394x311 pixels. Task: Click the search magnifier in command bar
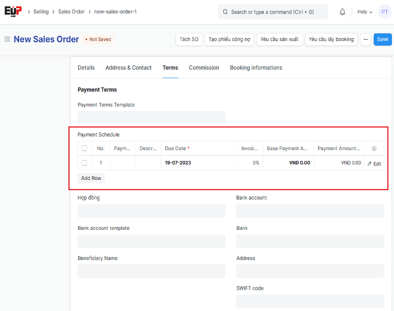click(x=225, y=12)
